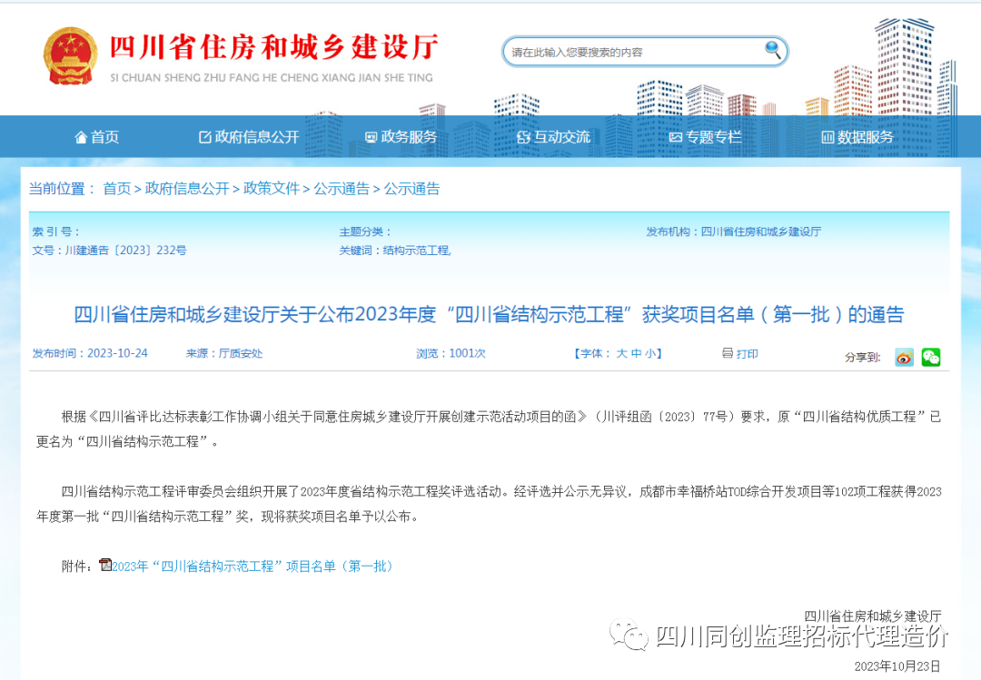
Task: Expand the 政府信息公开 menu
Action: (x=259, y=136)
